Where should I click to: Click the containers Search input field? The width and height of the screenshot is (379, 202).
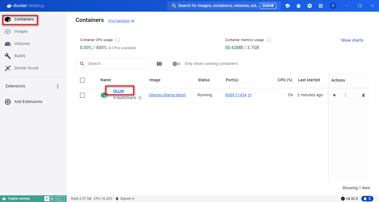[x=112, y=64]
